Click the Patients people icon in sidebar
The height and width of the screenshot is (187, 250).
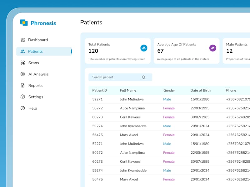pyautogui.click(x=22, y=51)
